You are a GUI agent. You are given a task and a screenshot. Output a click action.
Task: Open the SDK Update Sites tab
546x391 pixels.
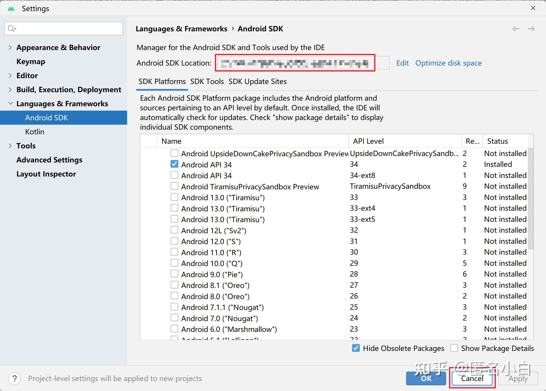(258, 81)
